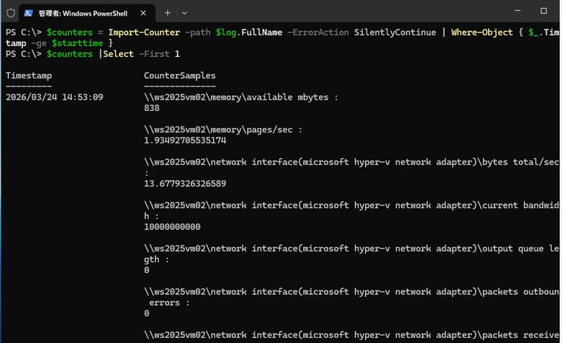Click the value 10000000000

pos(172,227)
